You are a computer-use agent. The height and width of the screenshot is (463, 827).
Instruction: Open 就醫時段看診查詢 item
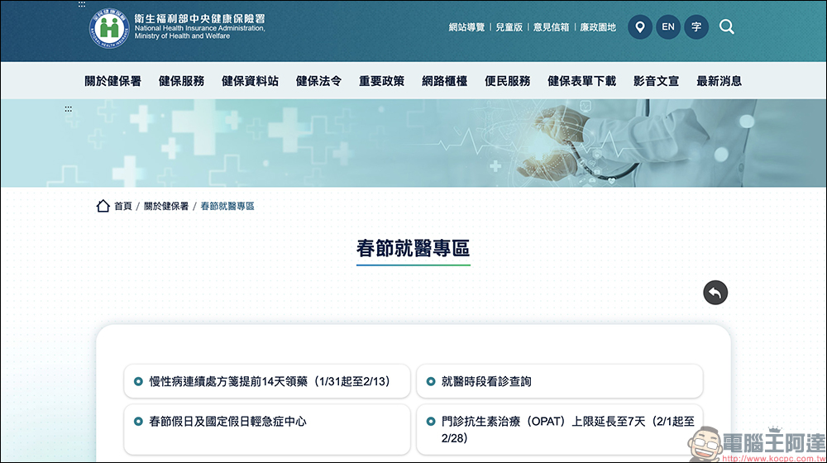tap(560, 381)
